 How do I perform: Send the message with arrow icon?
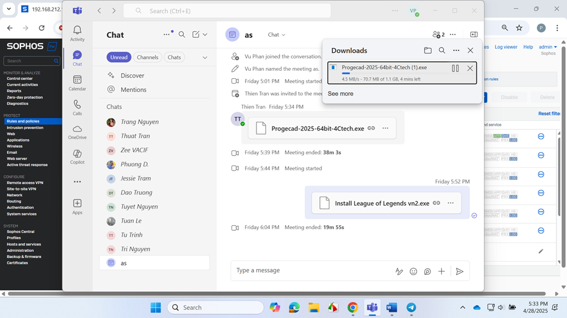pyautogui.click(x=459, y=271)
